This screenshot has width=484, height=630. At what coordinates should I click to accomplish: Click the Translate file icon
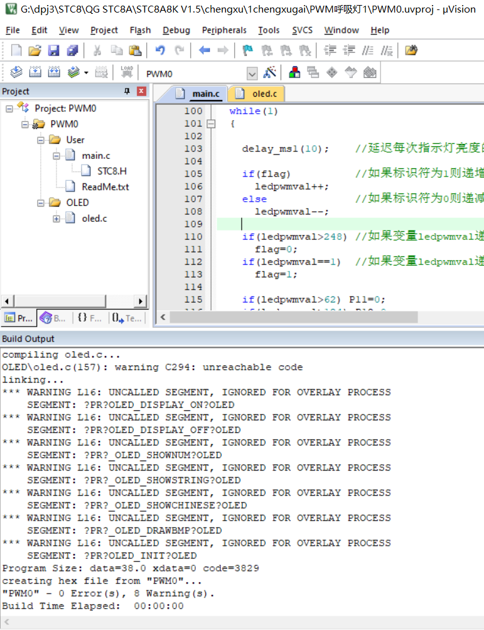click(x=16, y=72)
